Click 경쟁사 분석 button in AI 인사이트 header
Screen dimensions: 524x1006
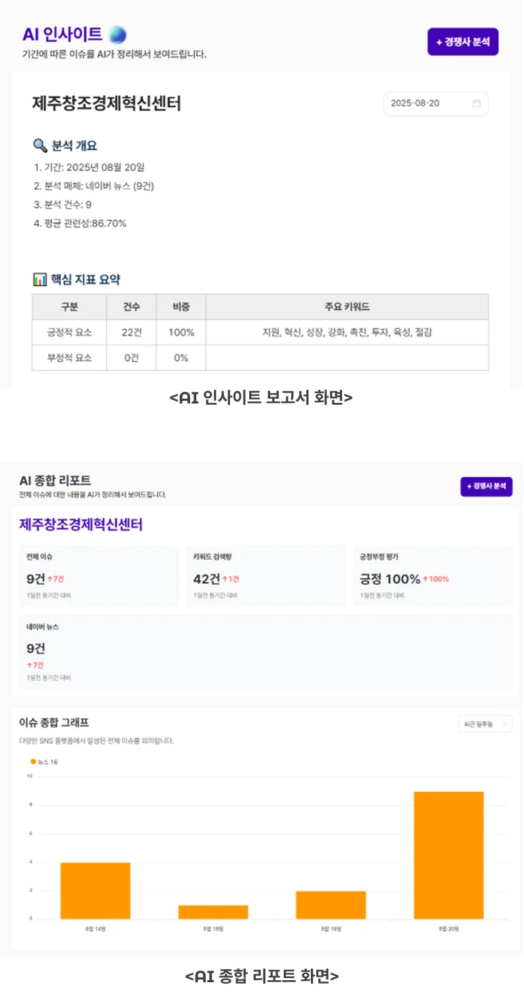tap(463, 42)
